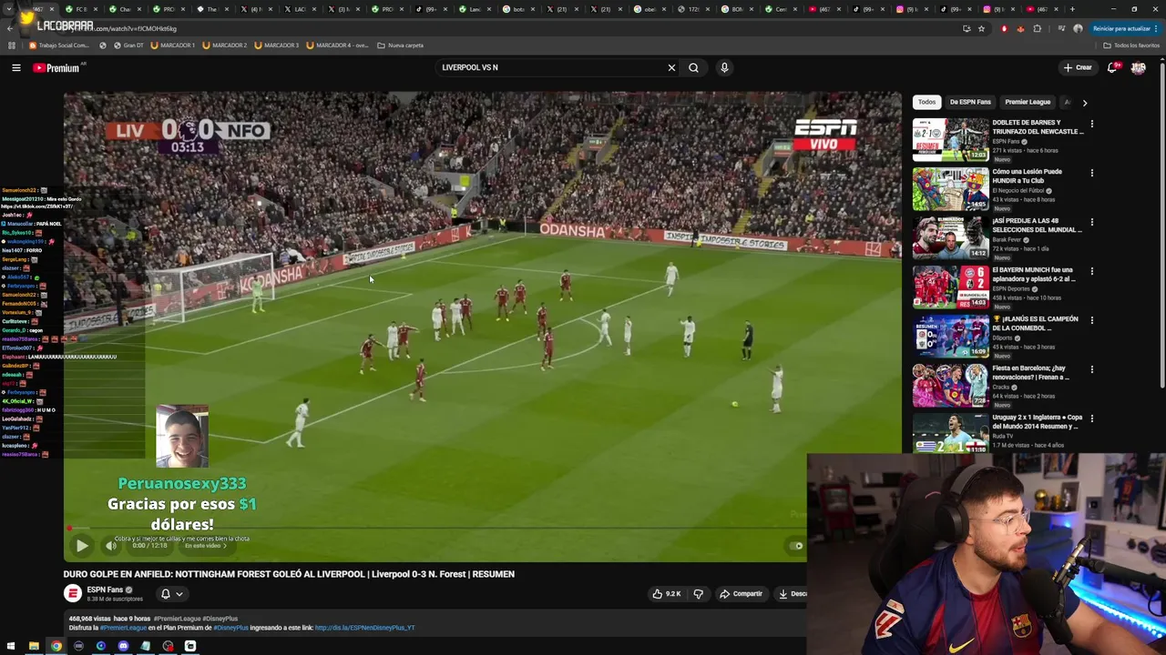The width and height of the screenshot is (1166, 655).
Task: Start voice search with the microphone
Action: coord(724,67)
